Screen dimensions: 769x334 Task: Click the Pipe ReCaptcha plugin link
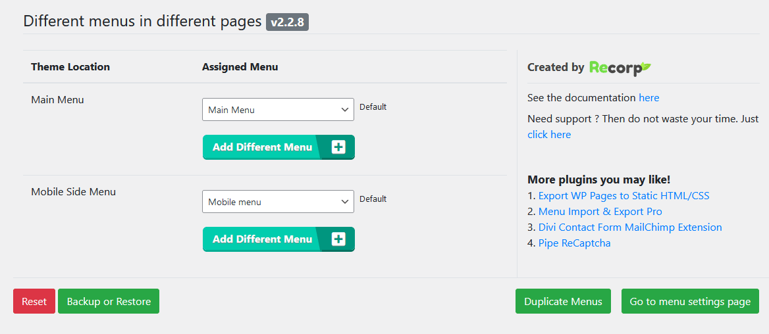tap(574, 243)
